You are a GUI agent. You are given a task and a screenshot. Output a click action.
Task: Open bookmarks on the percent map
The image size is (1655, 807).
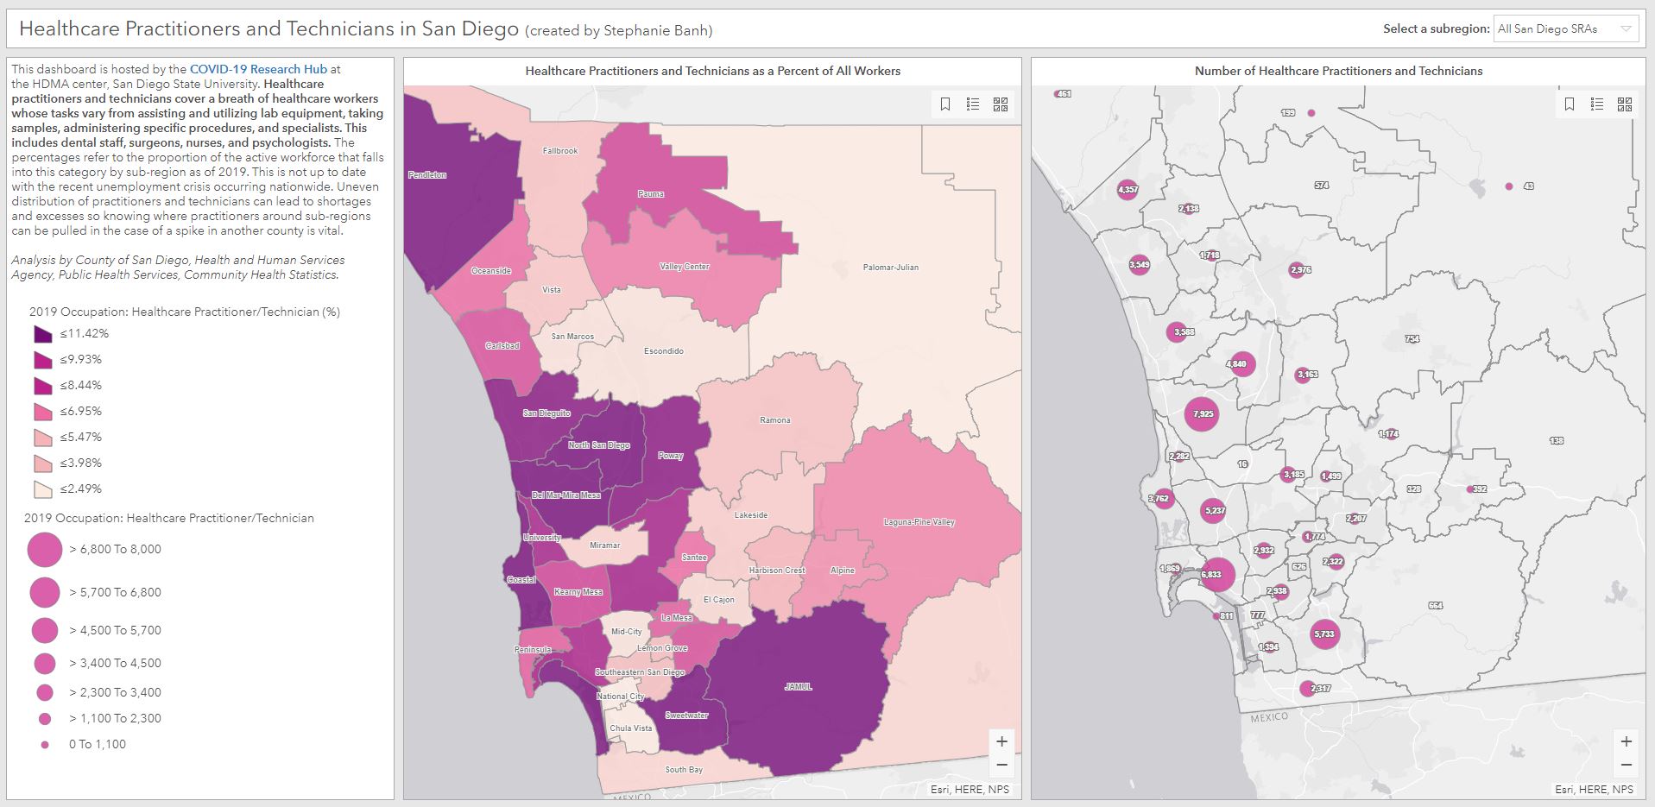[x=945, y=104]
